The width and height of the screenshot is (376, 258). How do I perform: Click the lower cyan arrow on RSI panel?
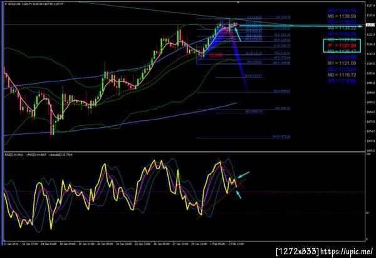[x=238, y=194]
